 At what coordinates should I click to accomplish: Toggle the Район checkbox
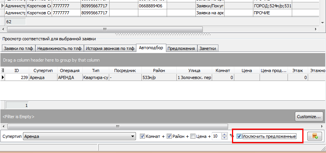click(169, 136)
